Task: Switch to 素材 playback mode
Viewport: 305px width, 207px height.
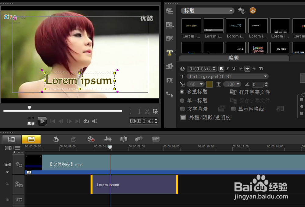Action: click(31, 123)
